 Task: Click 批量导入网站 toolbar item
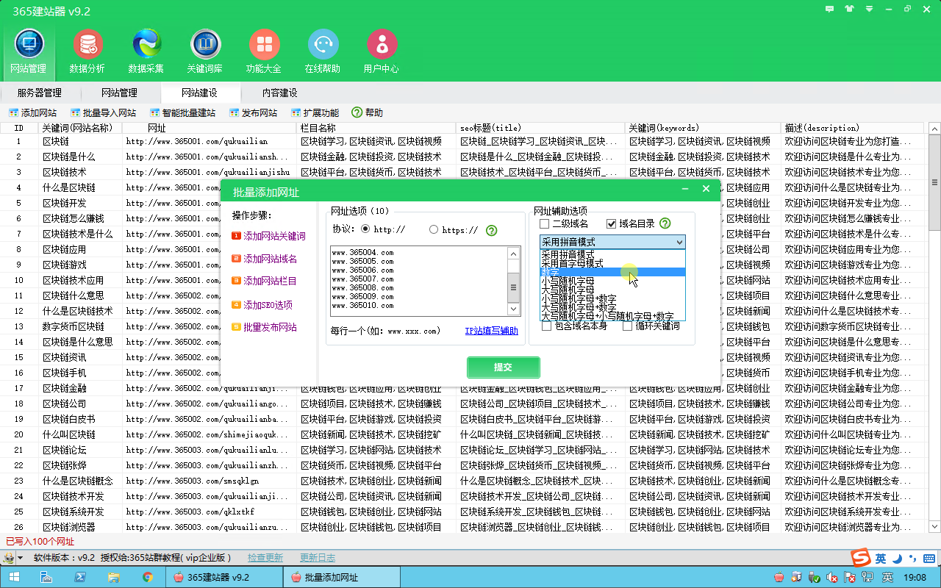pyautogui.click(x=104, y=112)
